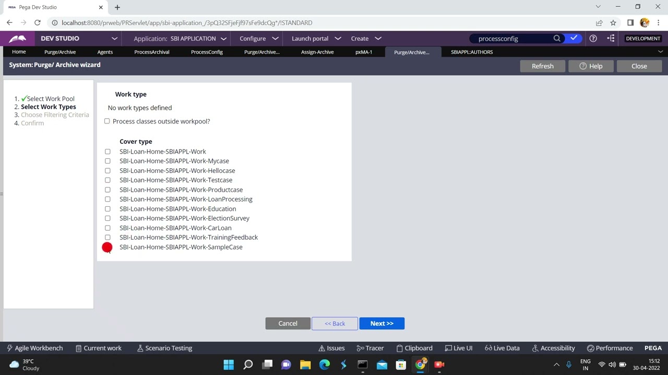Switch to the SBIAPPL:AUTHORS tab

click(x=472, y=52)
